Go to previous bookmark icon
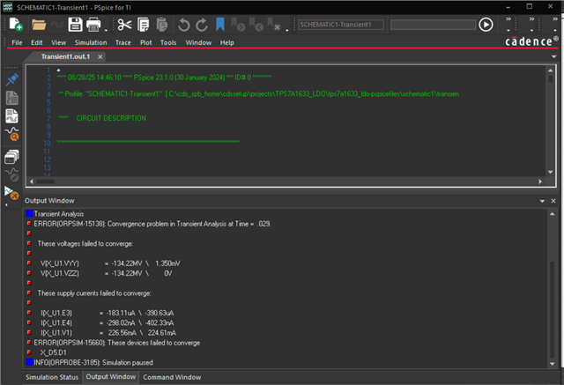564x385 pixels. point(256,25)
